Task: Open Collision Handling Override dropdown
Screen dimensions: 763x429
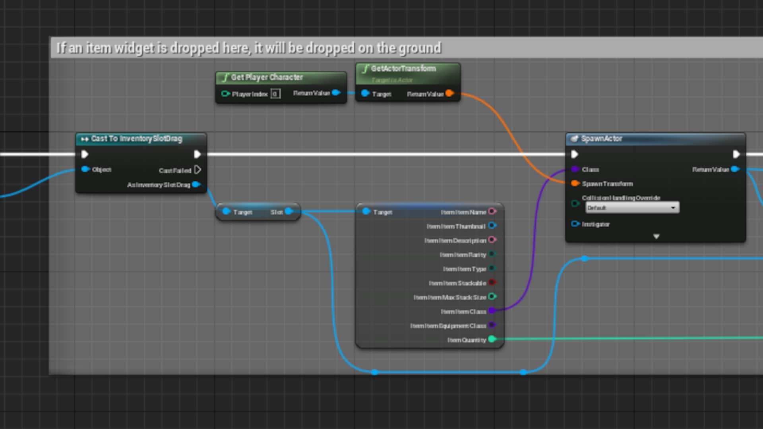Action: 632,207
